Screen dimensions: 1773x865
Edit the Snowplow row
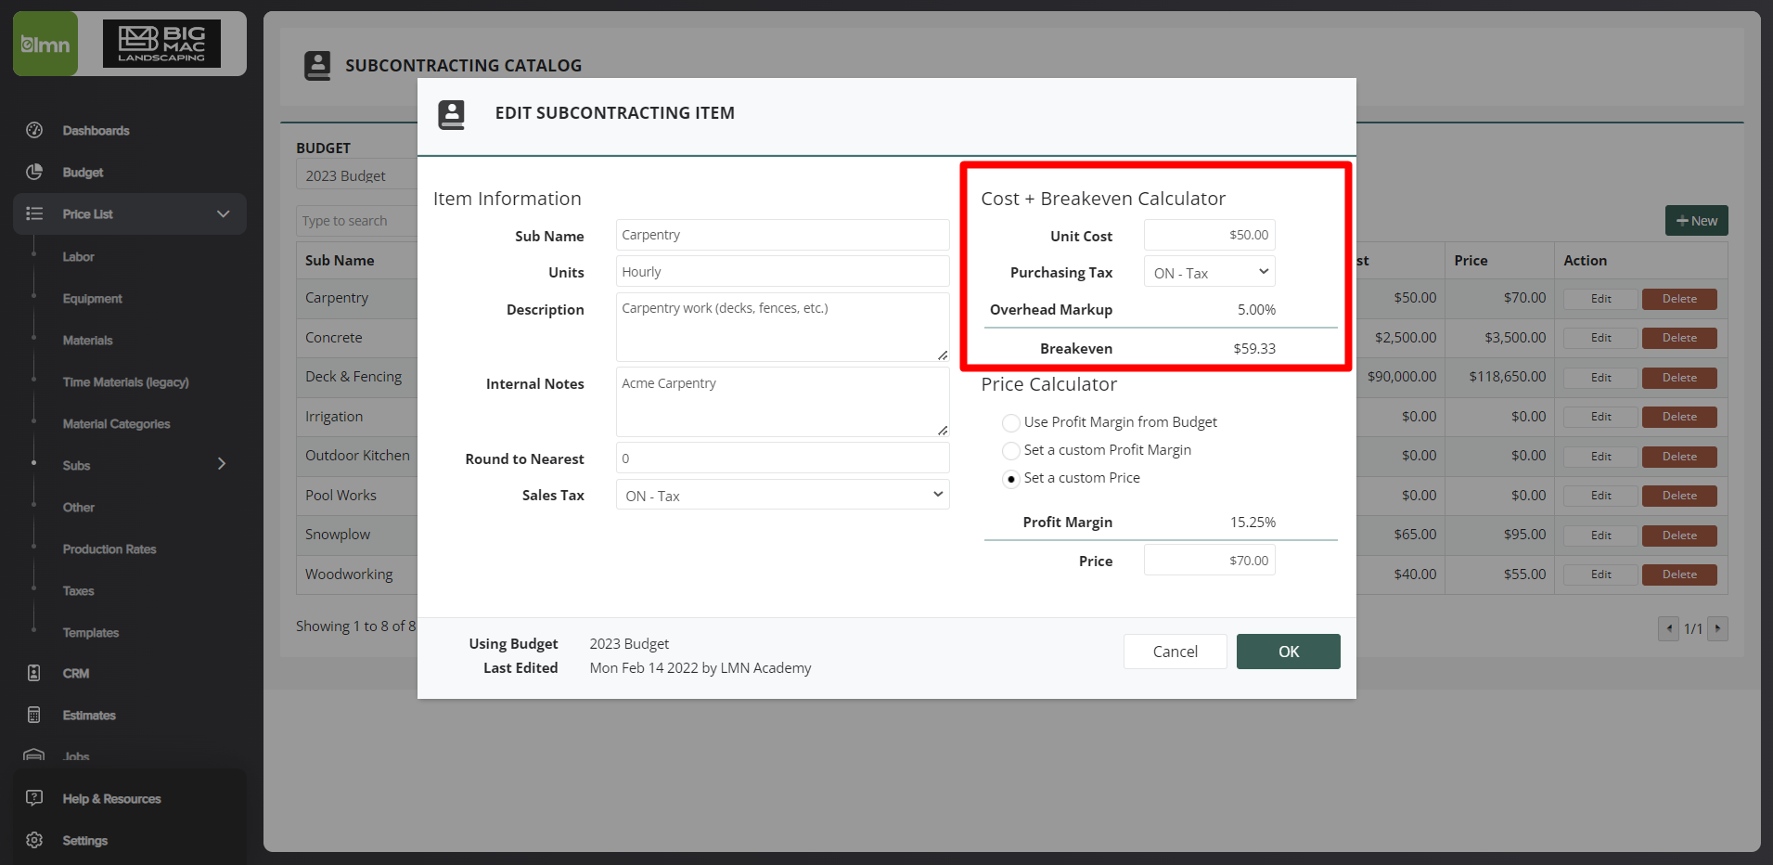(1600, 536)
